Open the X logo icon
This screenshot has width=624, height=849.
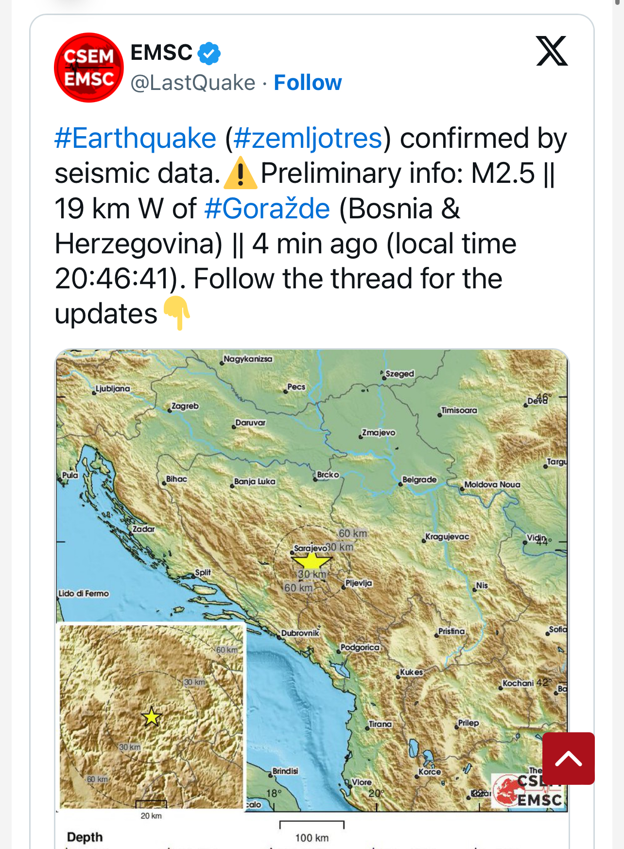click(552, 51)
